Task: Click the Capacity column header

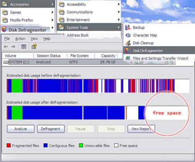Action: click(x=106, y=55)
